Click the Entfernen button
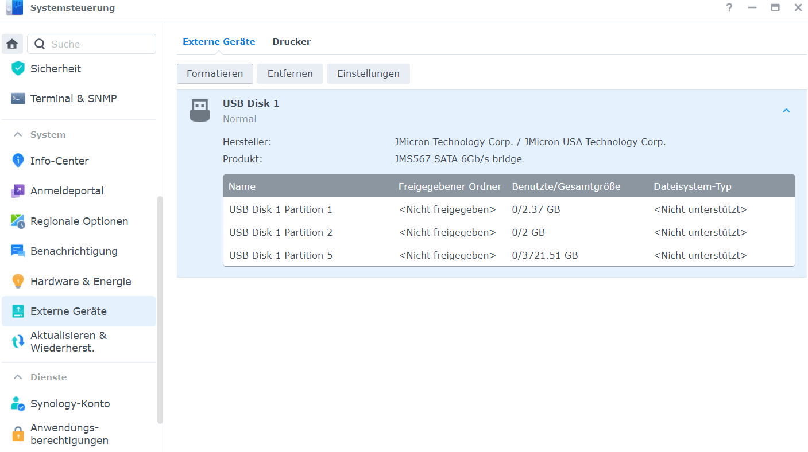808x452 pixels. [290, 73]
